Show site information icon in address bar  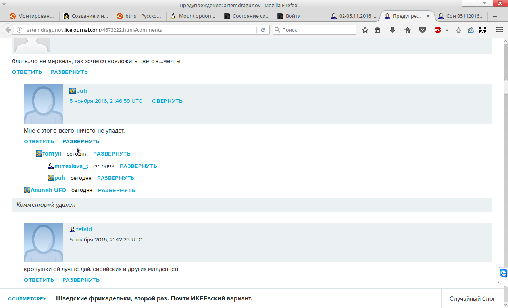point(19,30)
